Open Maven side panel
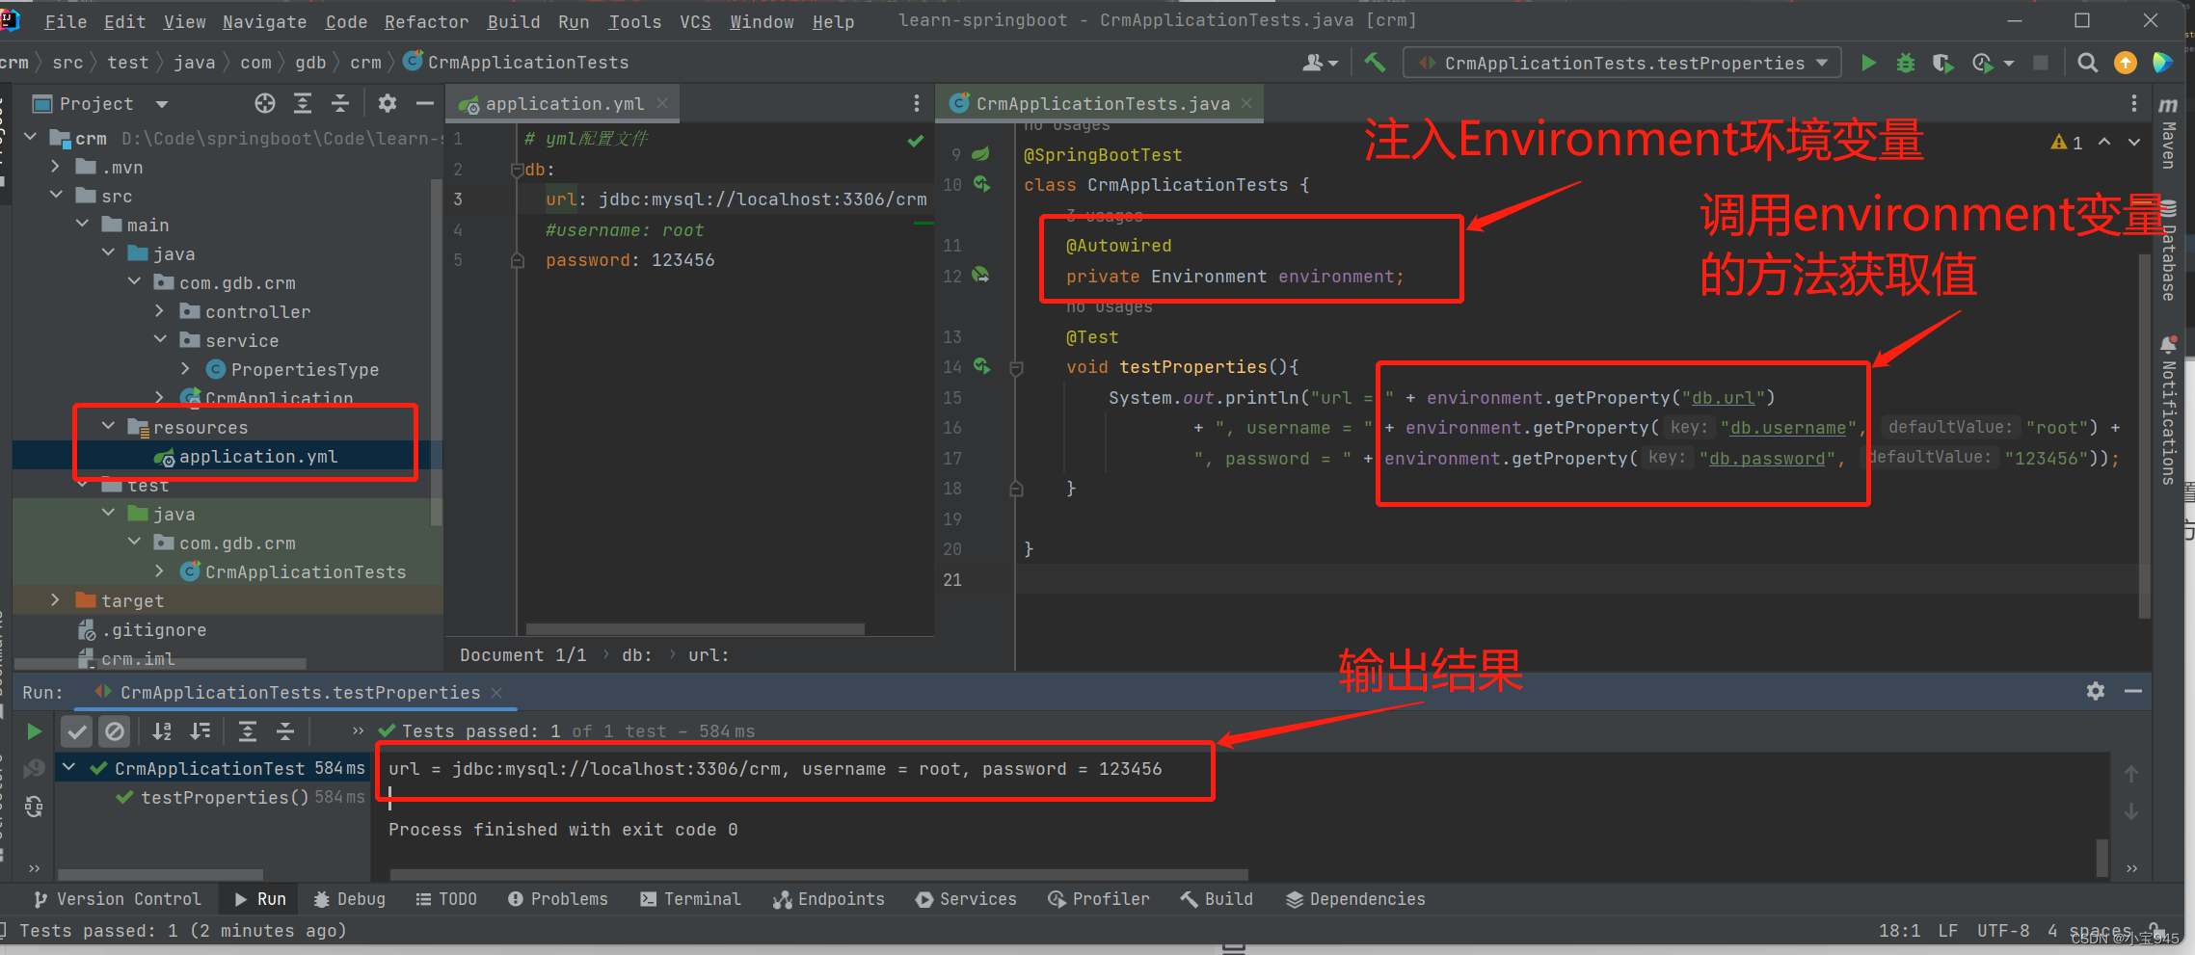Viewport: 2195px width, 955px height. [x=2168, y=134]
